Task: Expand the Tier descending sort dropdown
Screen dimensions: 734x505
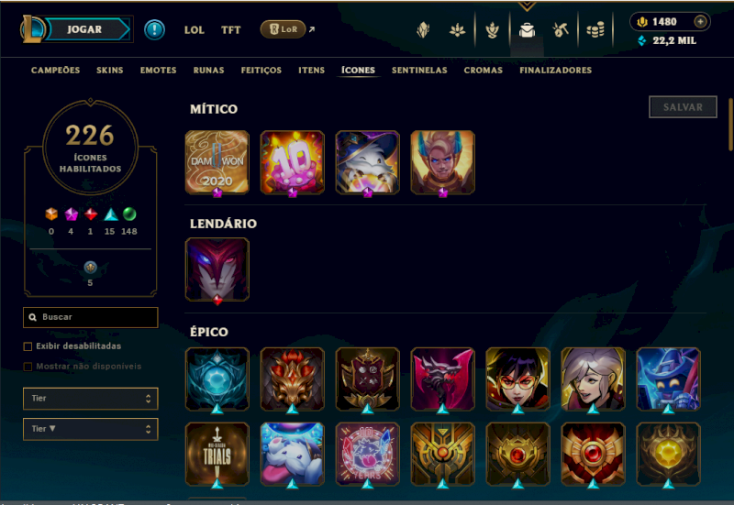Action: (90, 429)
